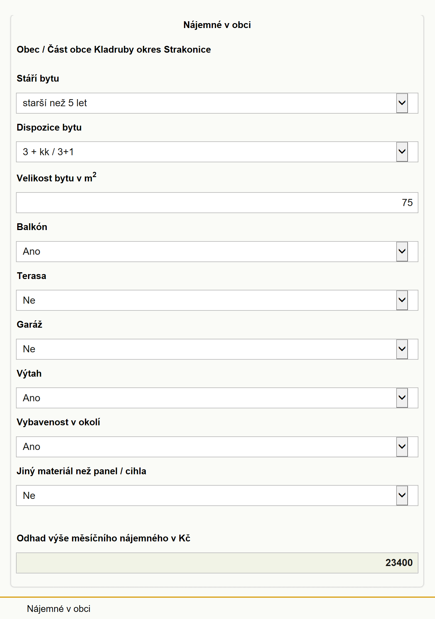This screenshot has height=619, width=435.
Task: Select the bottom 'Nájemné v obci' tab
Action: tap(59, 609)
